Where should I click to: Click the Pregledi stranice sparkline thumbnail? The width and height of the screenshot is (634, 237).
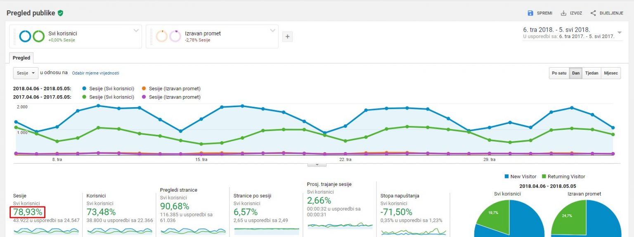click(193, 231)
